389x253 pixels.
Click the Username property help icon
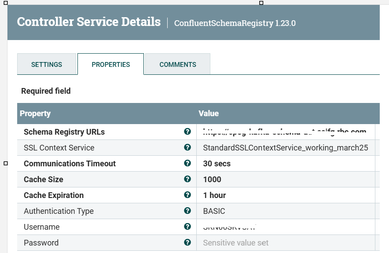[187, 227]
